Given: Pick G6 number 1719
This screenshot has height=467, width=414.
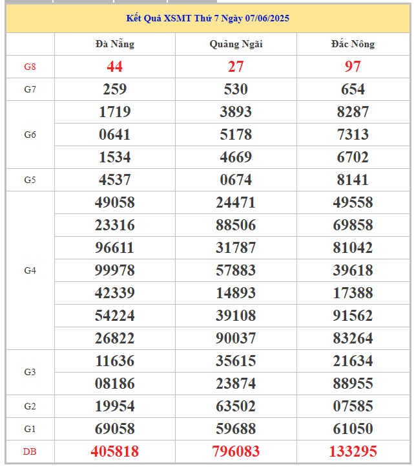Looking at the screenshot, I should (x=115, y=112).
